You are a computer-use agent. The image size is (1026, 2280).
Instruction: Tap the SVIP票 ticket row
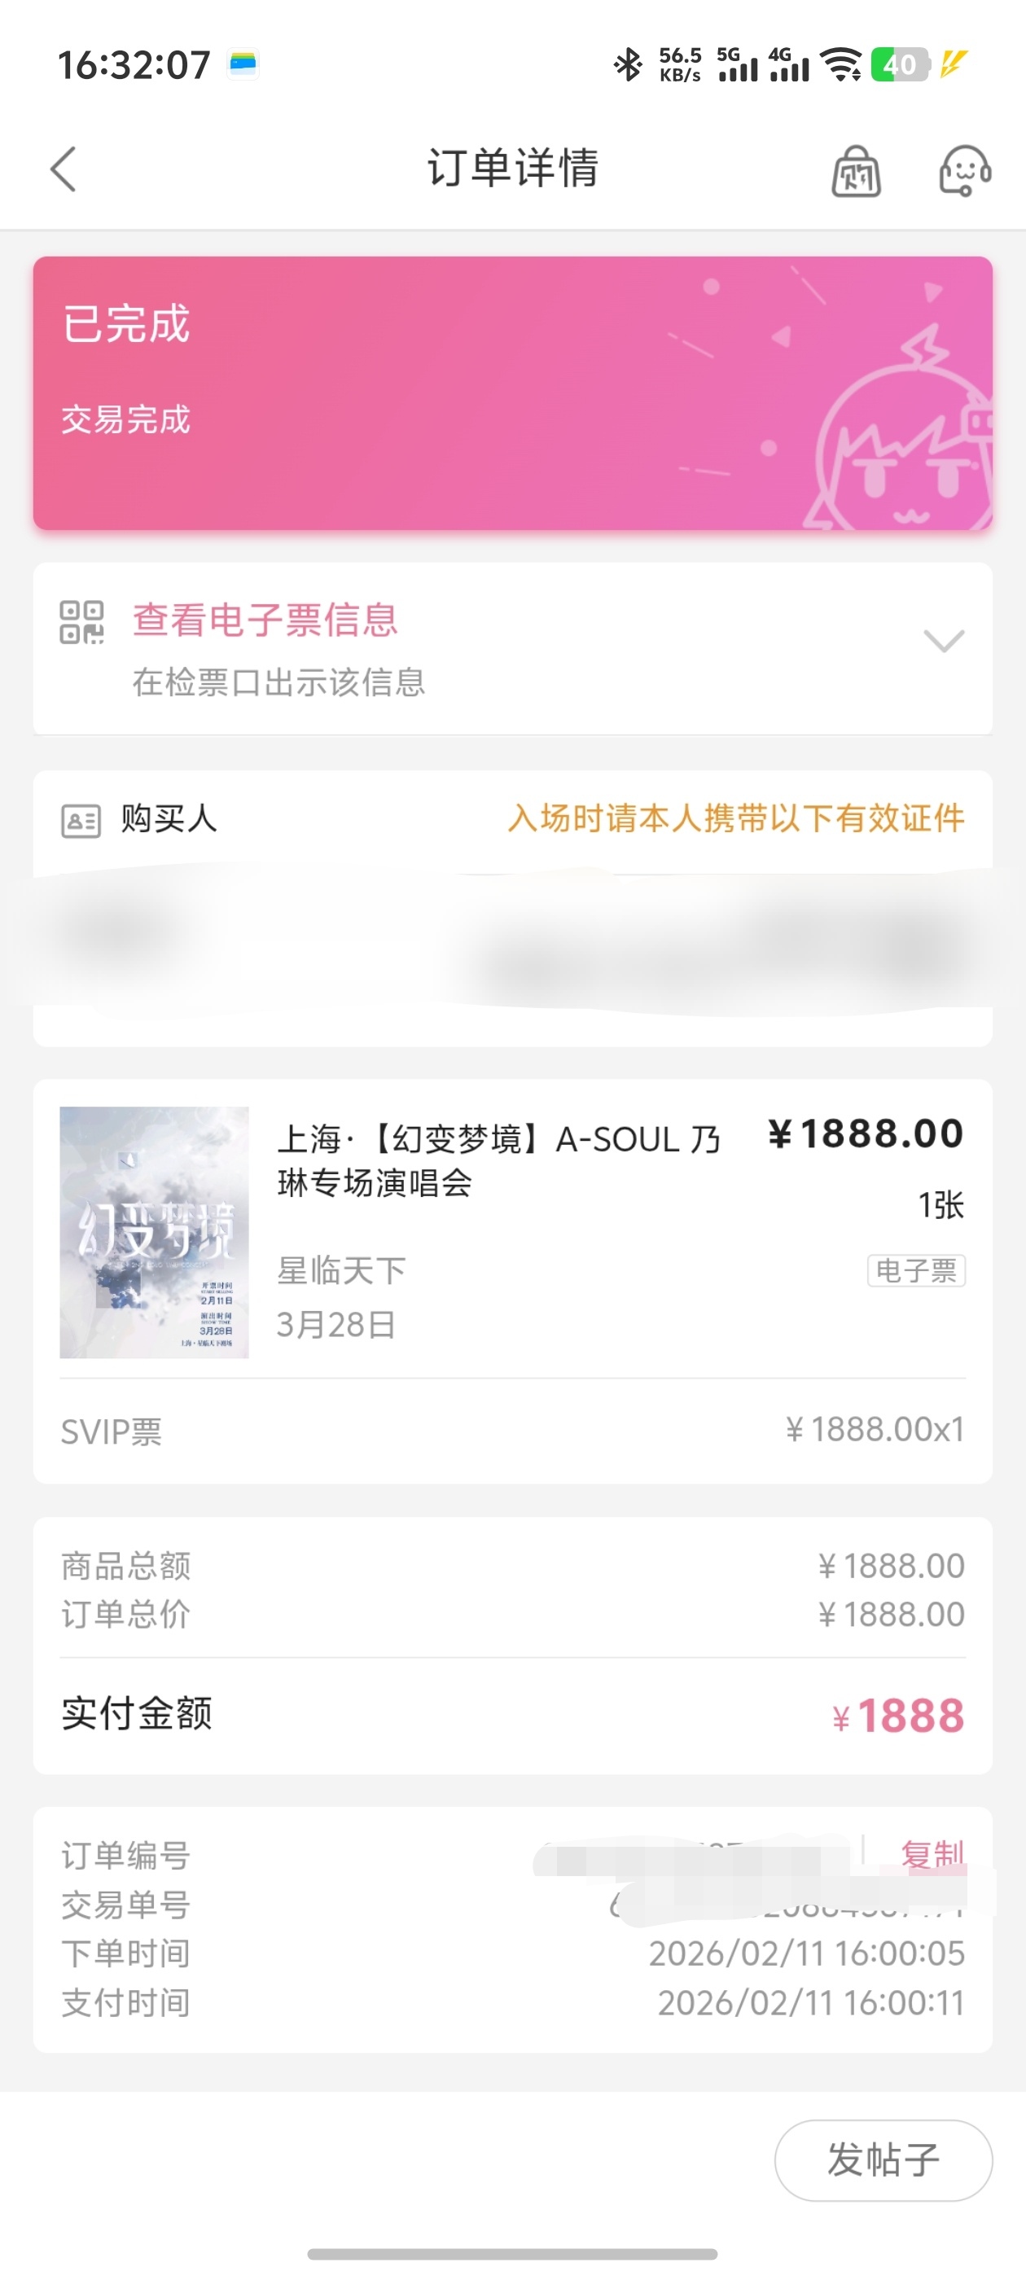tap(512, 1432)
